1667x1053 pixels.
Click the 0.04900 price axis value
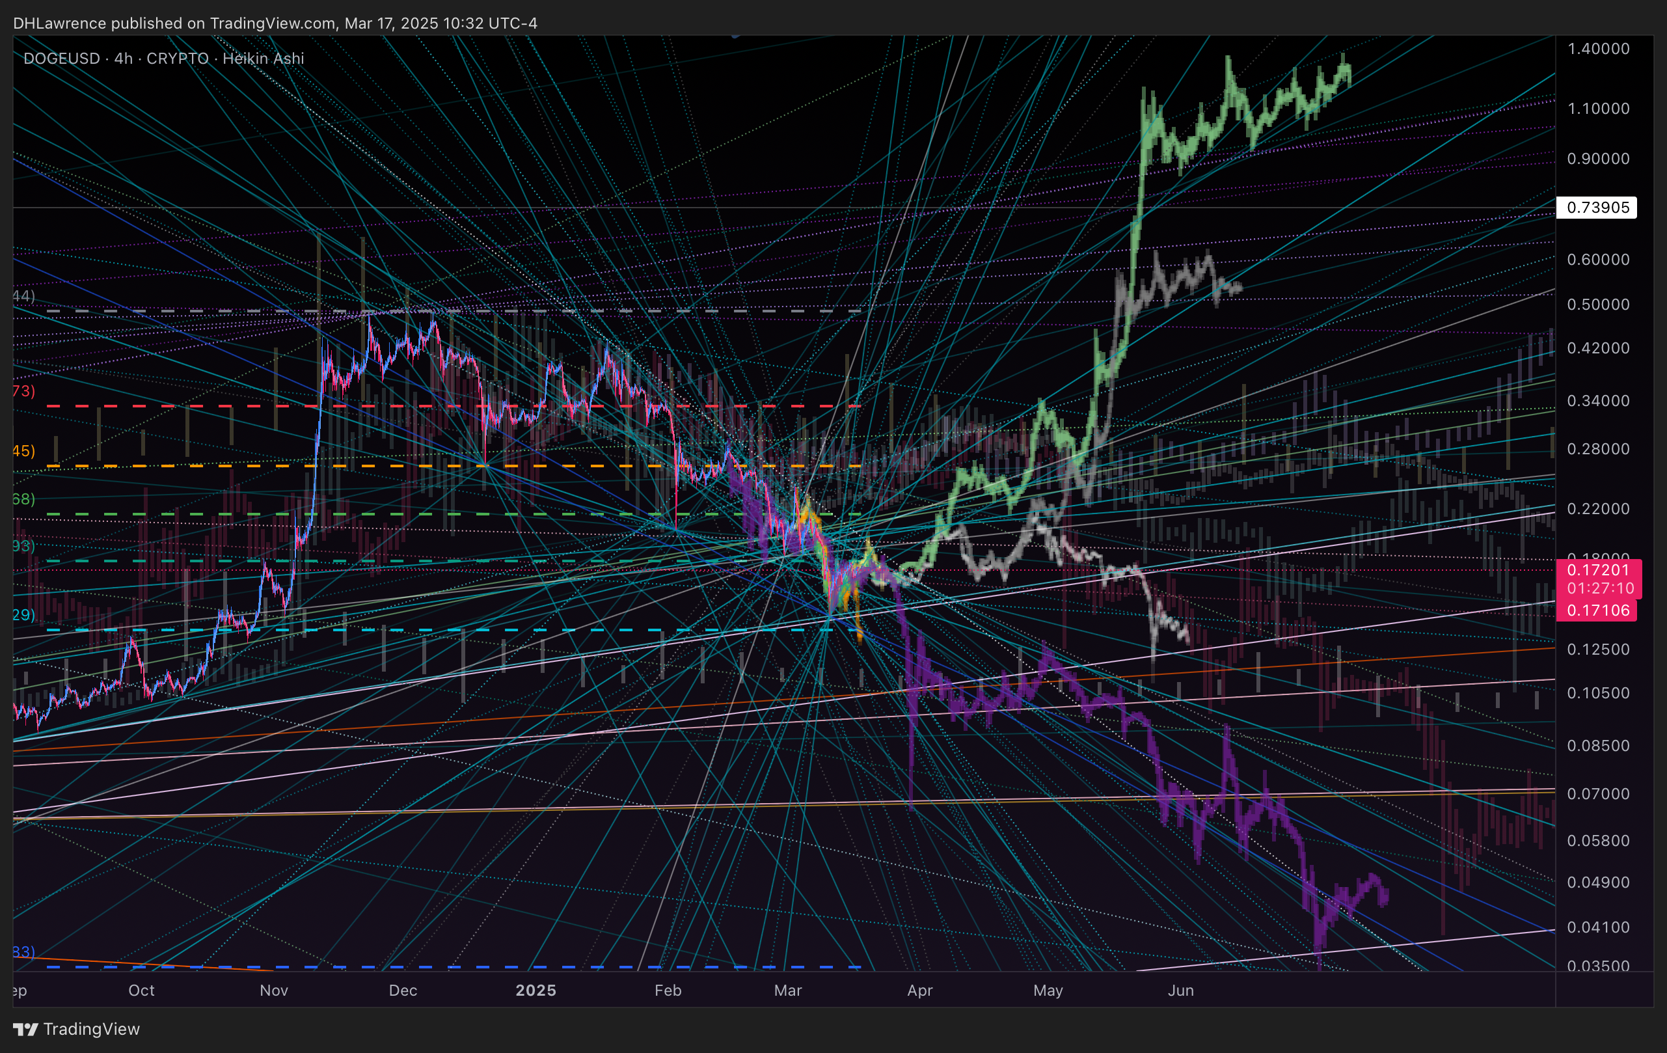pos(1598,882)
